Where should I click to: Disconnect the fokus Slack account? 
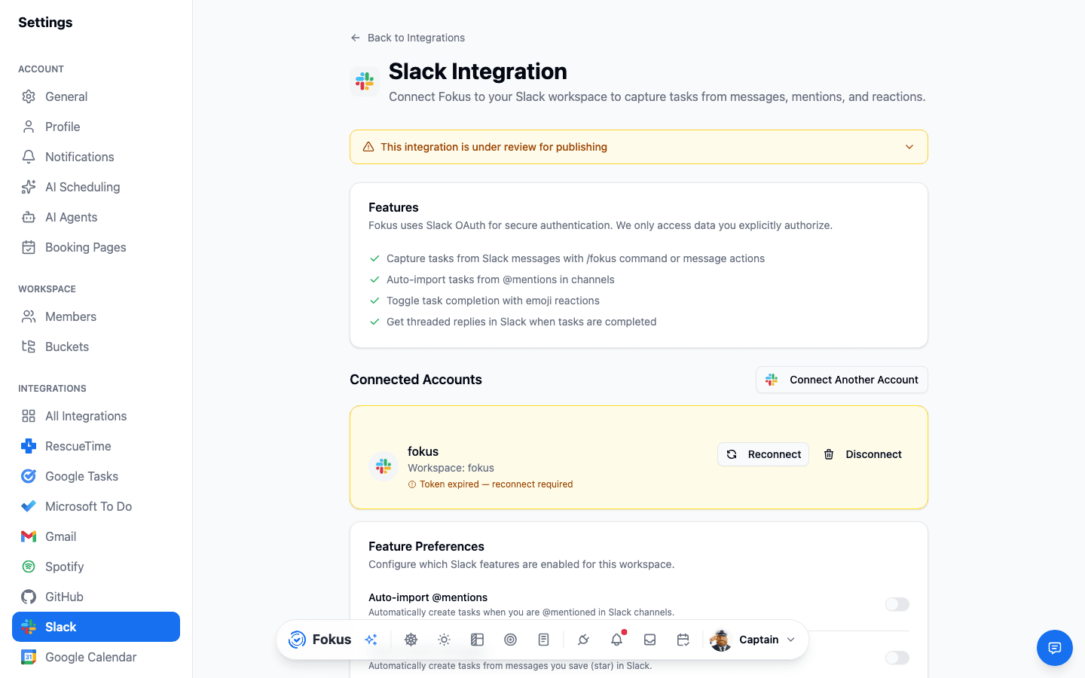click(863, 454)
